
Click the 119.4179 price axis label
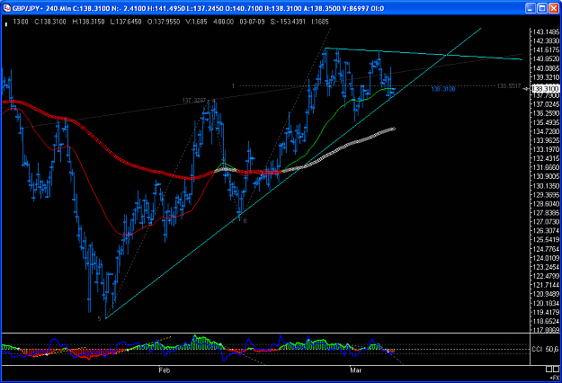coord(546,312)
